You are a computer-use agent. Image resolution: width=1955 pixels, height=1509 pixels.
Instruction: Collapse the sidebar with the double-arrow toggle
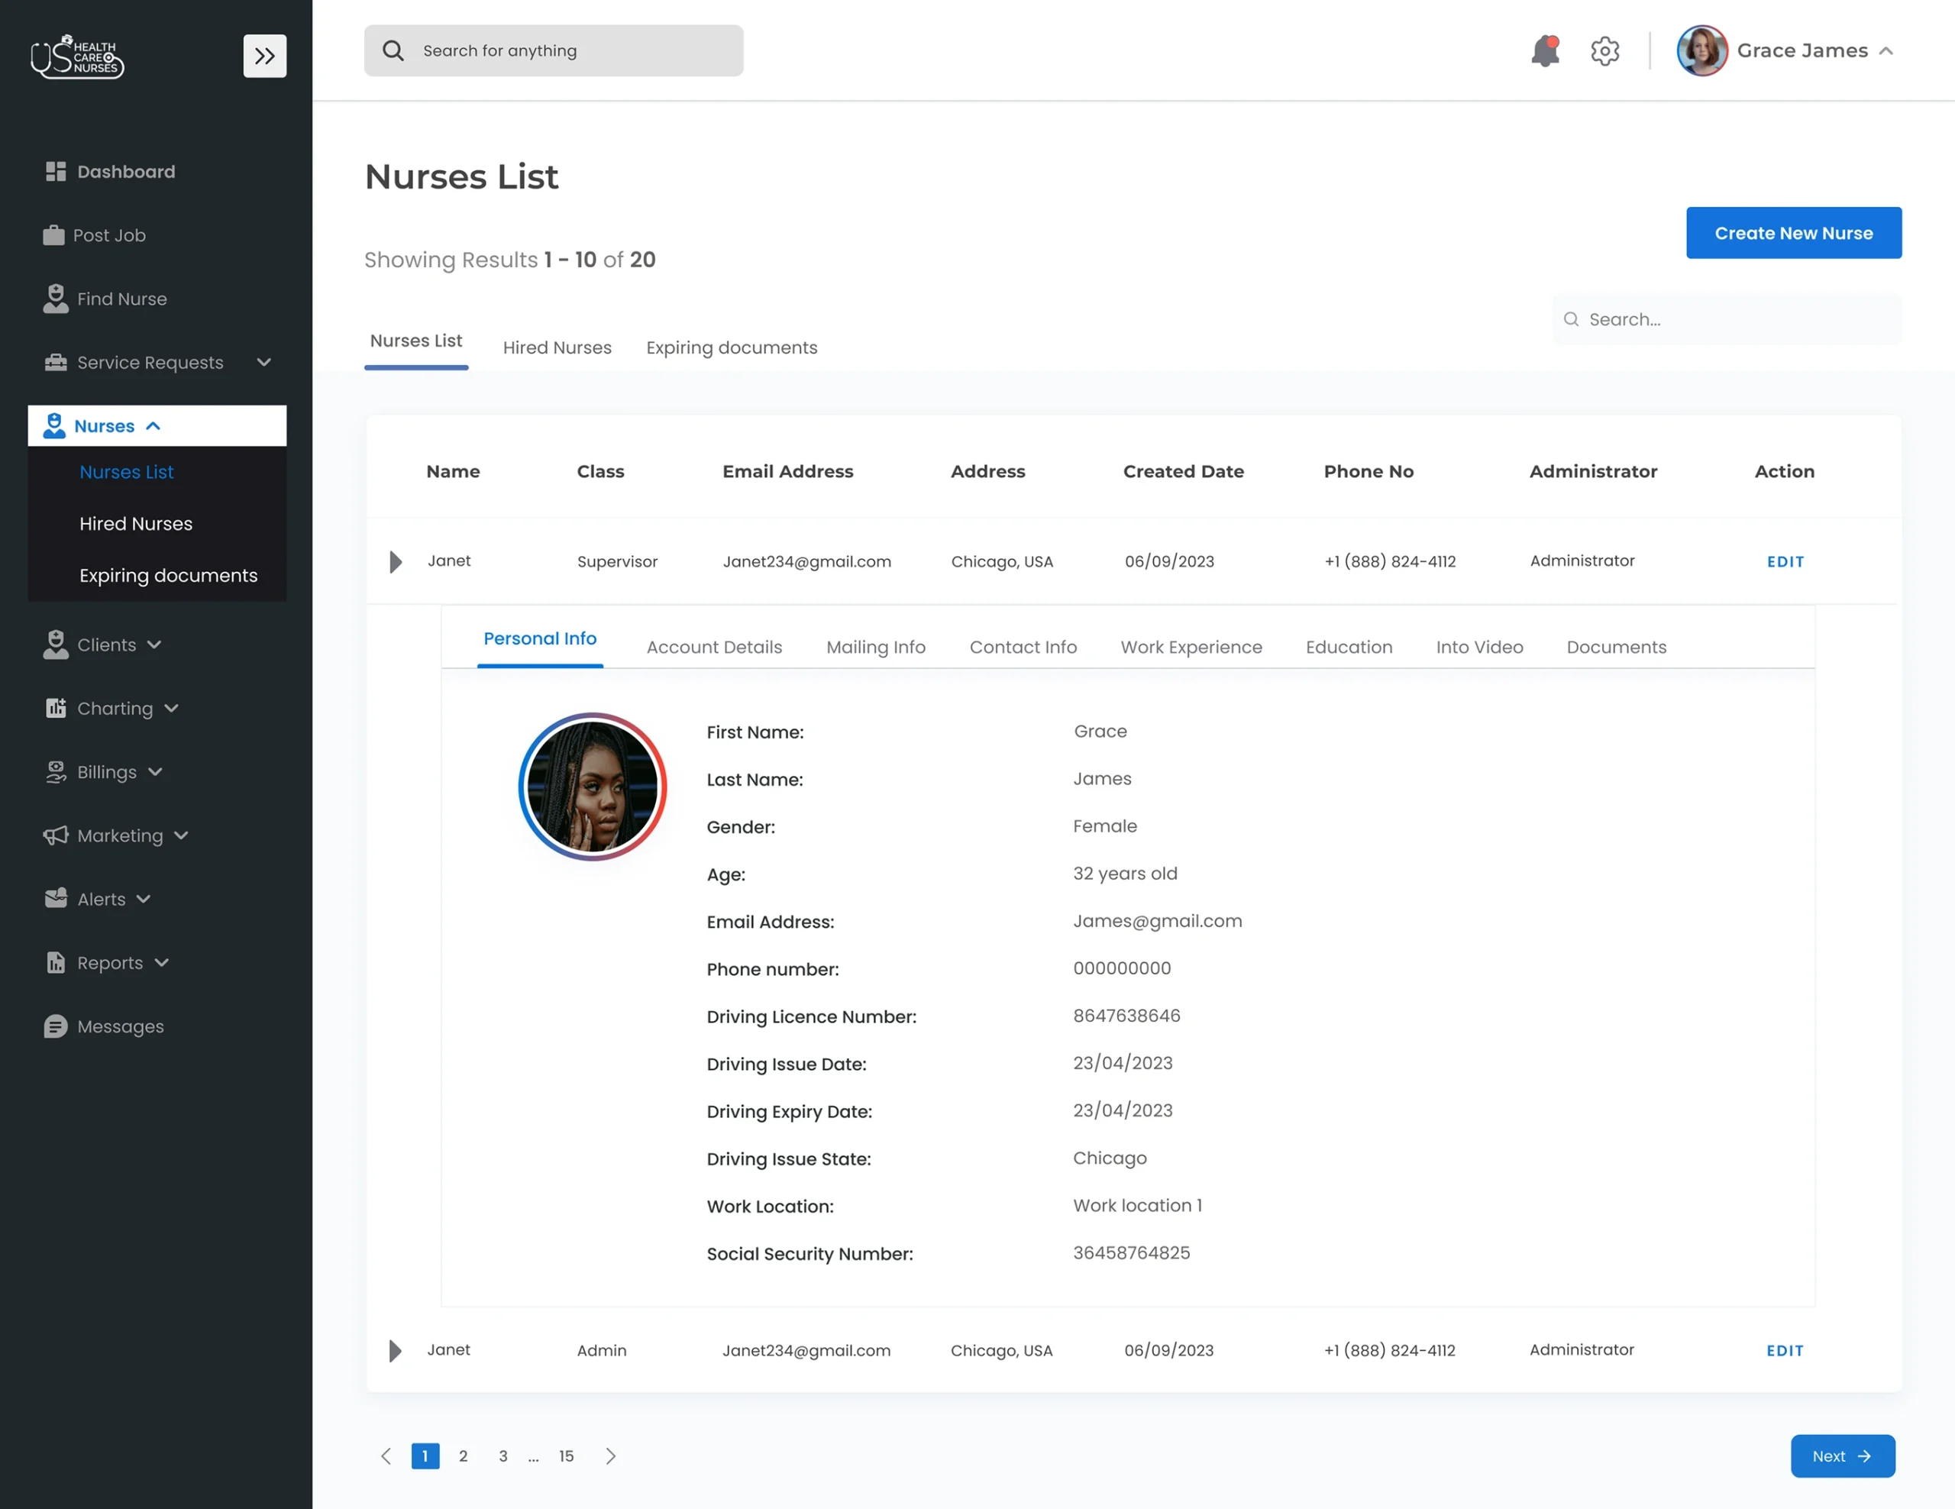click(x=264, y=56)
